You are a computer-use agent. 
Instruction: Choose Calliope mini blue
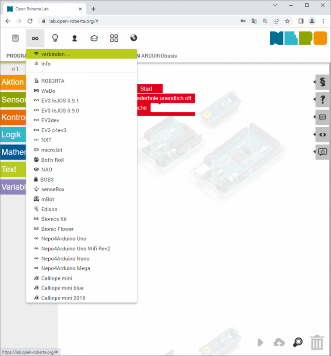[81, 288]
